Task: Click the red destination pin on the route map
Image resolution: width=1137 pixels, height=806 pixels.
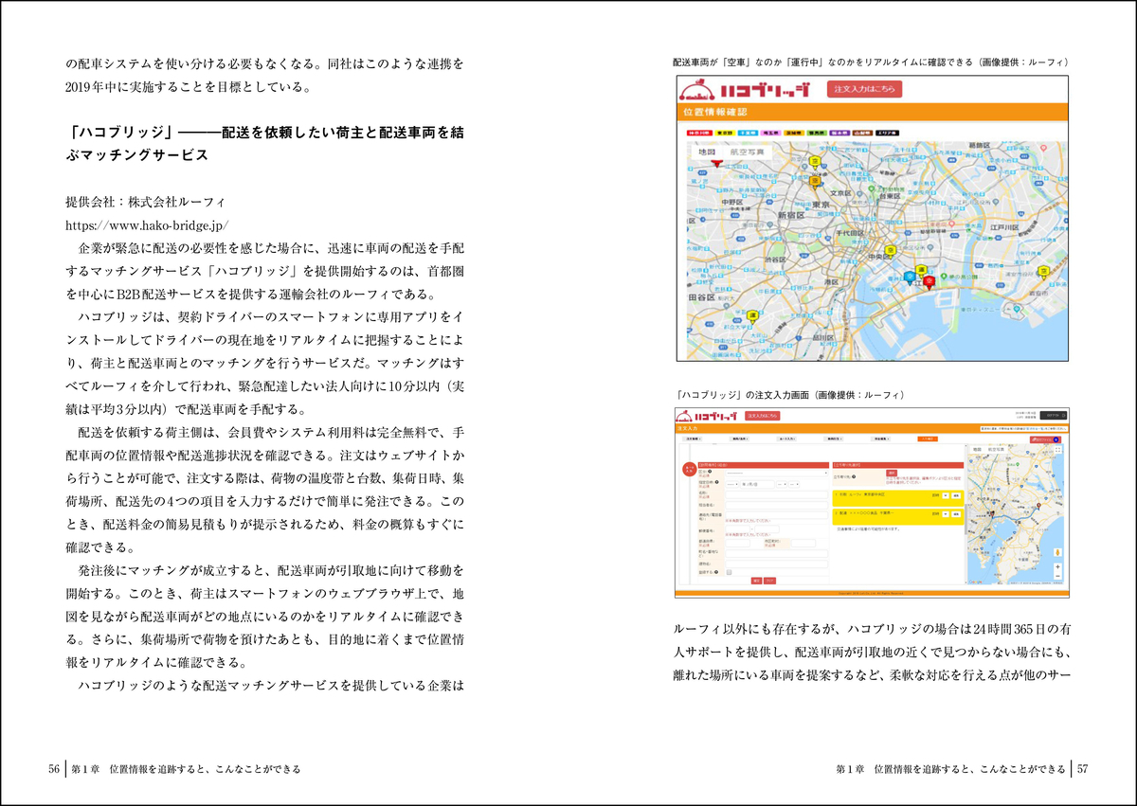Action: point(1038,505)
